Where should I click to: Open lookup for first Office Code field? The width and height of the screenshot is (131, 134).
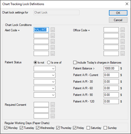[123, 30]
